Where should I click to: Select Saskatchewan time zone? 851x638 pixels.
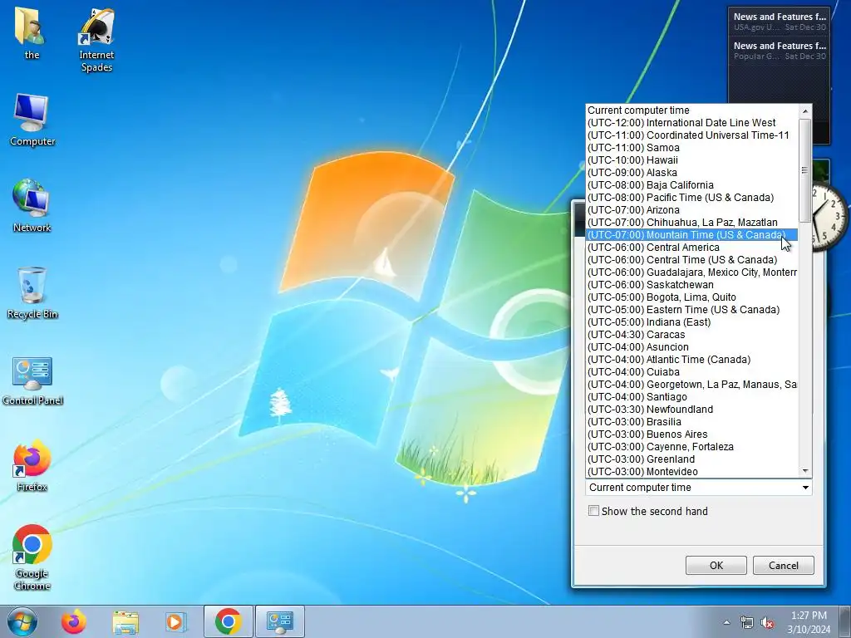[692, 285]
